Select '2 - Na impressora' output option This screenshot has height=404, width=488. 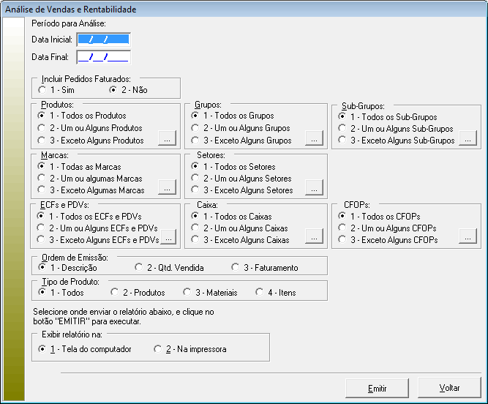coord(157,350)
